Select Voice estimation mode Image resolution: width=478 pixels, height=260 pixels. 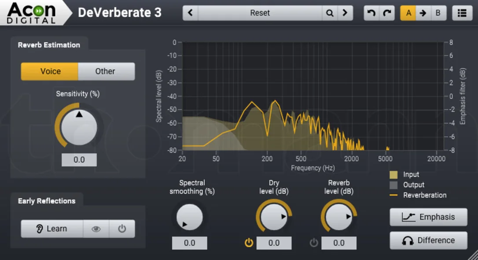pos(50,71)
